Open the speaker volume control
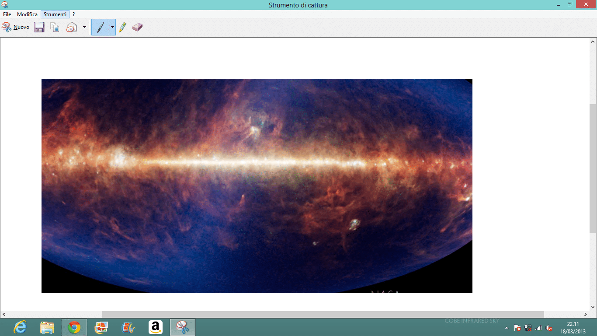The width and height of the screenshot is (597, 336). click(549, 327)
